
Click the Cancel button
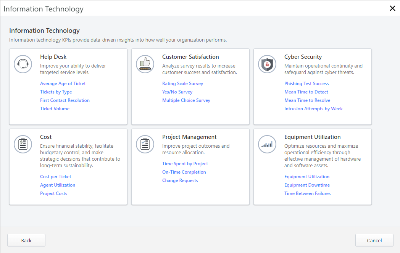tap(374, 240)
